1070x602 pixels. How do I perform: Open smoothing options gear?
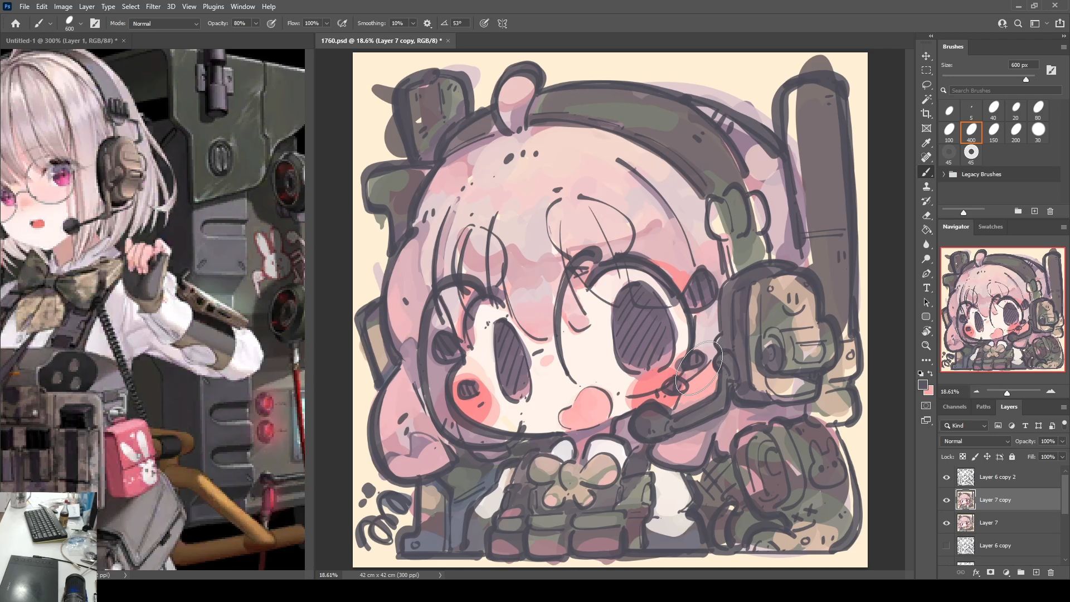point(427,23)
